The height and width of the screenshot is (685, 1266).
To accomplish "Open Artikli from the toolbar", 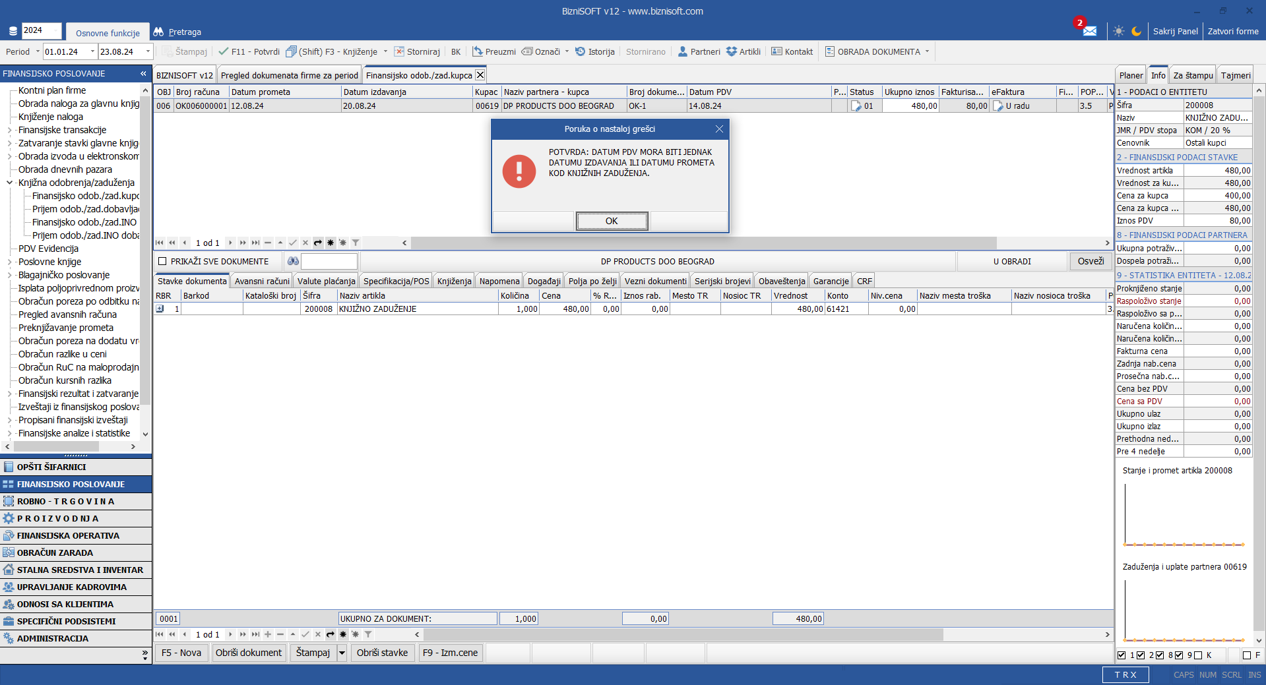I will tap(732, 51).
